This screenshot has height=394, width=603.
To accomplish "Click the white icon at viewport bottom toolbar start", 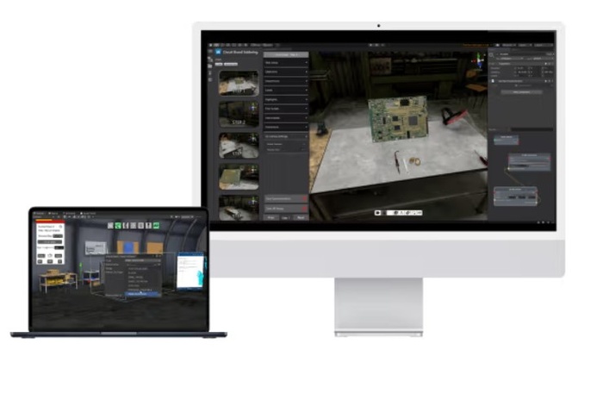I will 377,211.
